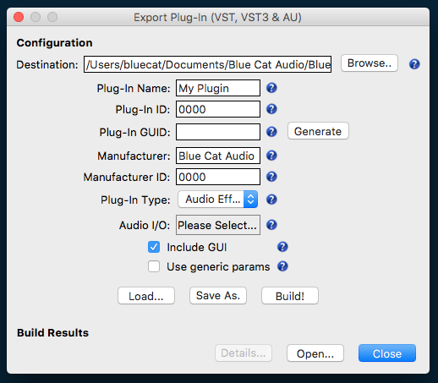Click the Browse button for destination
The image size is (438, 383).
click(370, 63)
